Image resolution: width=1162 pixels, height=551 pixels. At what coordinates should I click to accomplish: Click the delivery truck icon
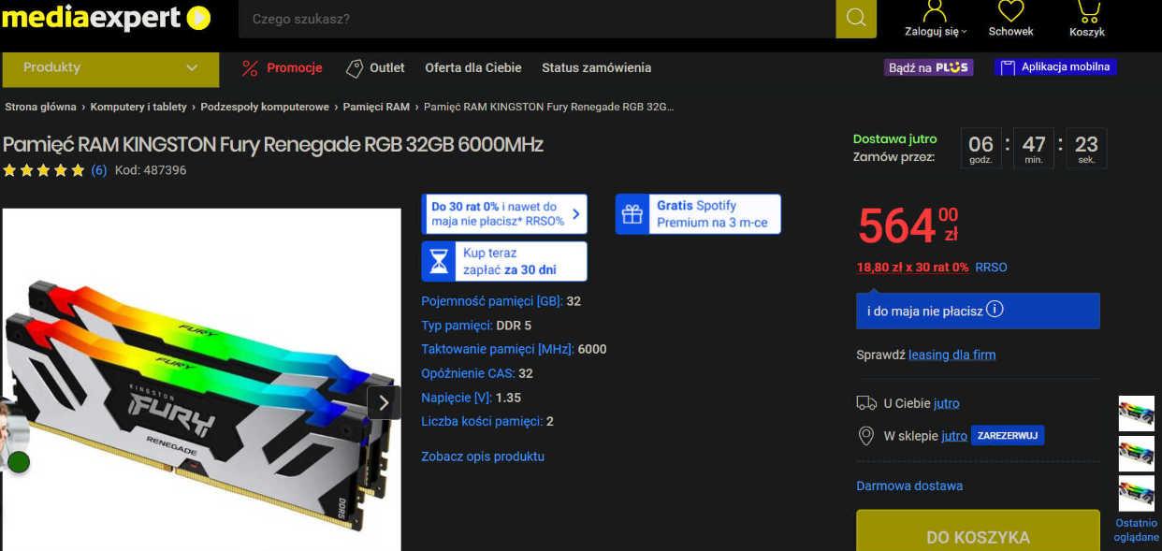click(x=866, y=403)
